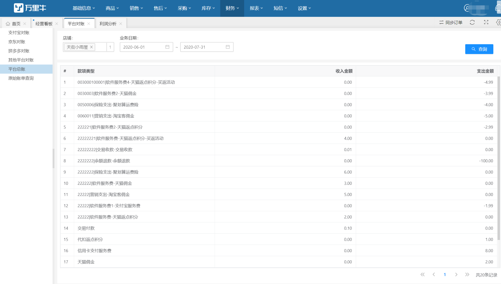This screenshot has height=284, width=501.
Task: Switch to the 利润分析 tab
Action: click(x=108, y=24)
